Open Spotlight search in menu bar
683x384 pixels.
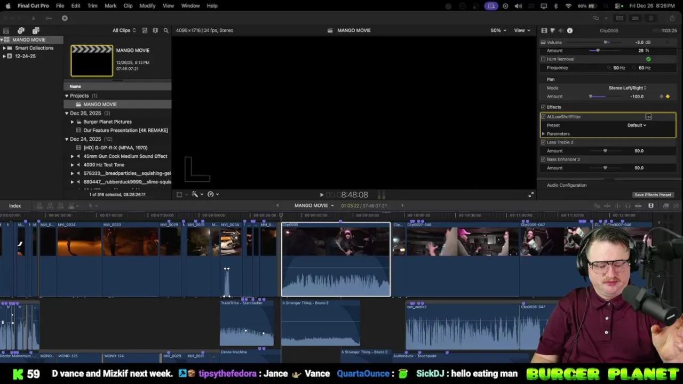pos(606,6)
